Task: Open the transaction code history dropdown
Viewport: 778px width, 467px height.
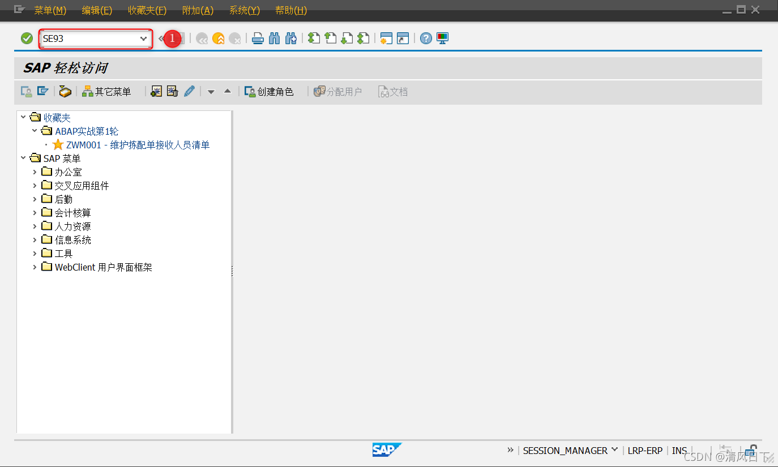Action: (x=143, y=38)
